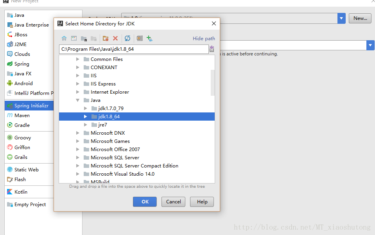
Task: Click the Hide path link
Action: point(204,38)
